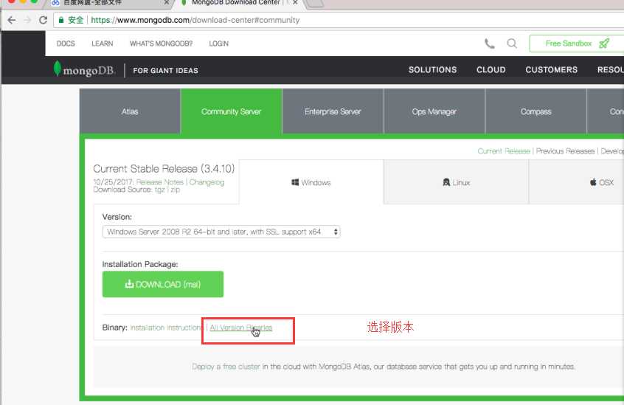This screenshot has width=624, height=405.
Task: Open SOLUTIONS in main navigation
Action: click(x=432, y=69)
